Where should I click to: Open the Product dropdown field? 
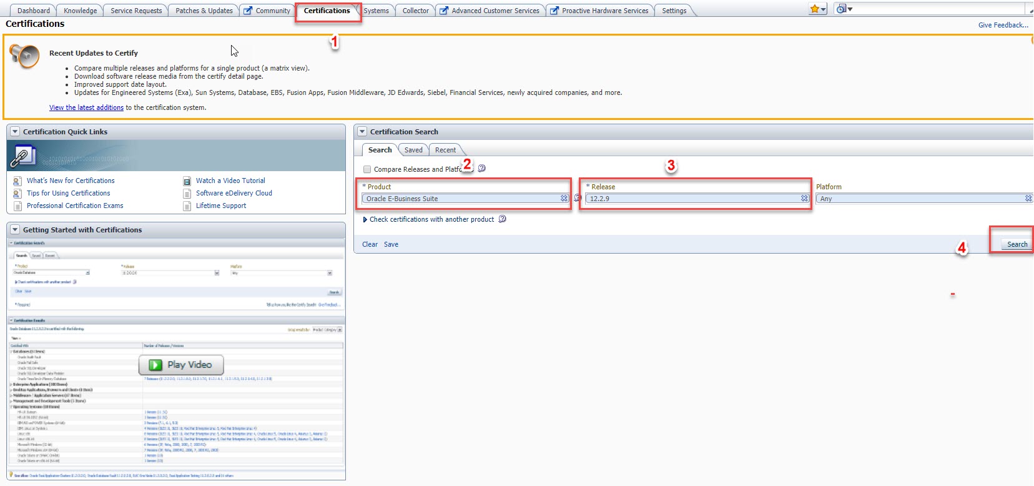click(x=465, y=199)
